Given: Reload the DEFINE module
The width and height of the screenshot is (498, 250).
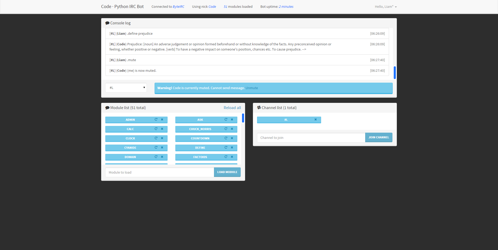Looking at the screenshot, I should click(x=226, y=148).
